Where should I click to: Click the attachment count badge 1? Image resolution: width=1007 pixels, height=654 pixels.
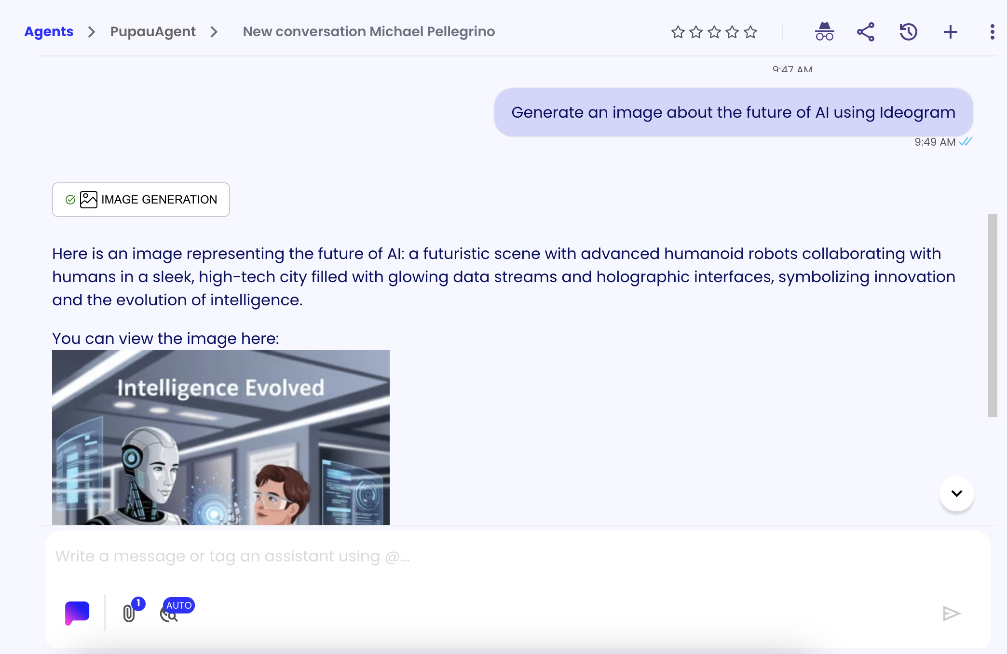point(138,603)
